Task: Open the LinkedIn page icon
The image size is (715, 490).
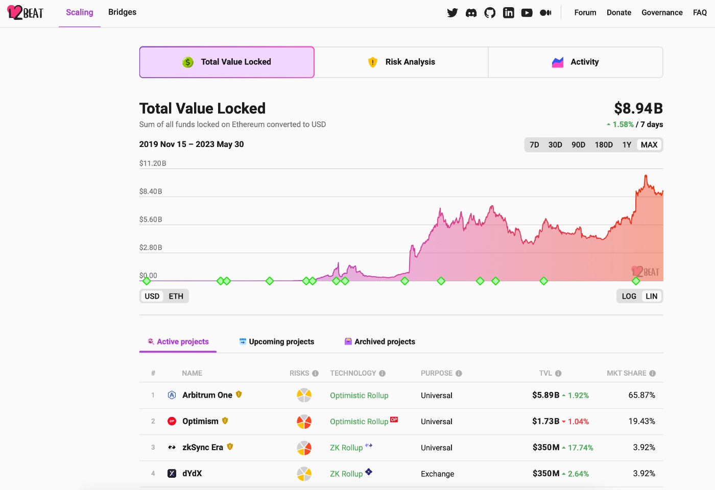Action: coord(509,12)
